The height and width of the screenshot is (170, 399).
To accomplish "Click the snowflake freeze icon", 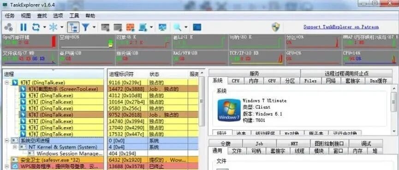I will click(53, 27).
